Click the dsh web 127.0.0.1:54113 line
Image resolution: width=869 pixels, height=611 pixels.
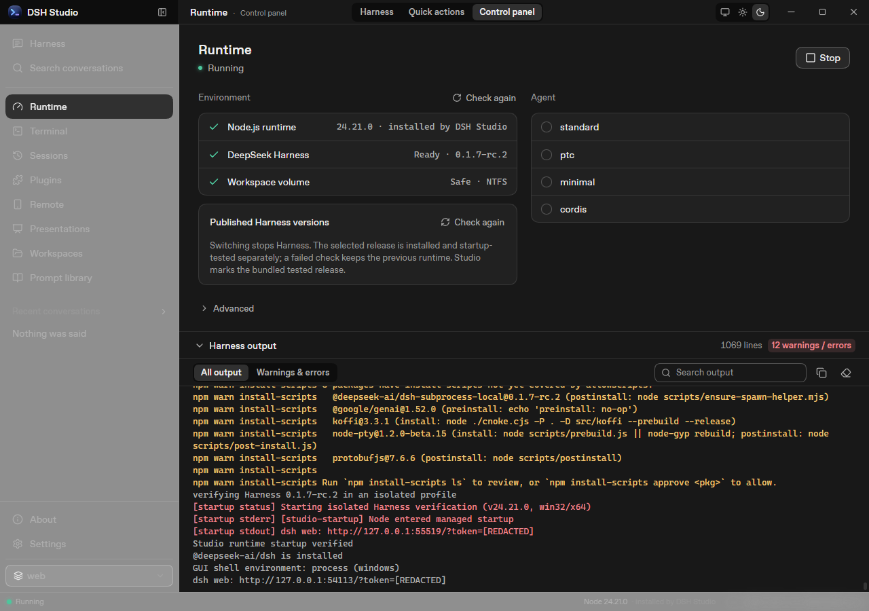319,580
